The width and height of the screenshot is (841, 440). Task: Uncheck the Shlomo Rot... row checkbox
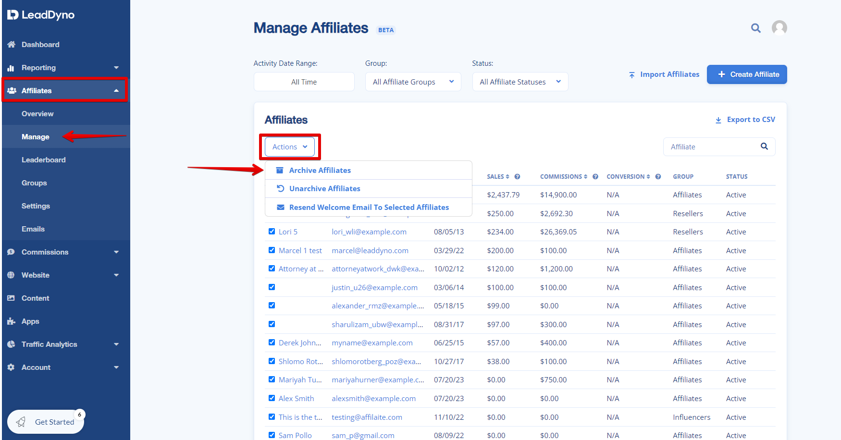point(272,361)
